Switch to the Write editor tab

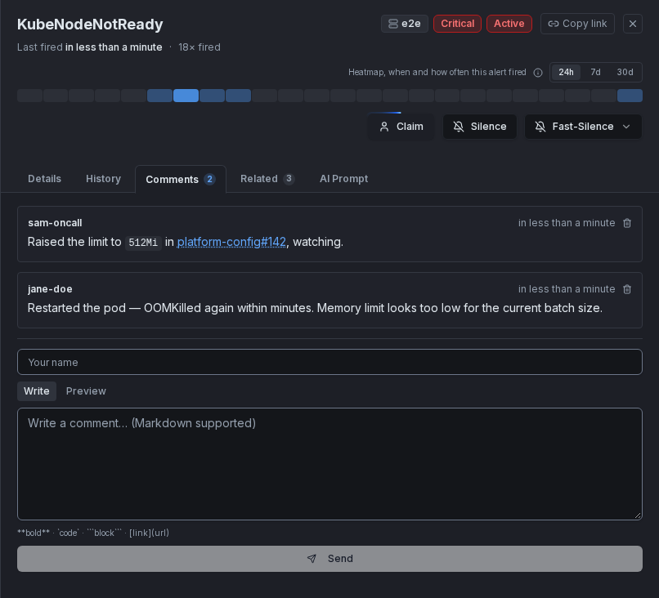coord(37,391)
